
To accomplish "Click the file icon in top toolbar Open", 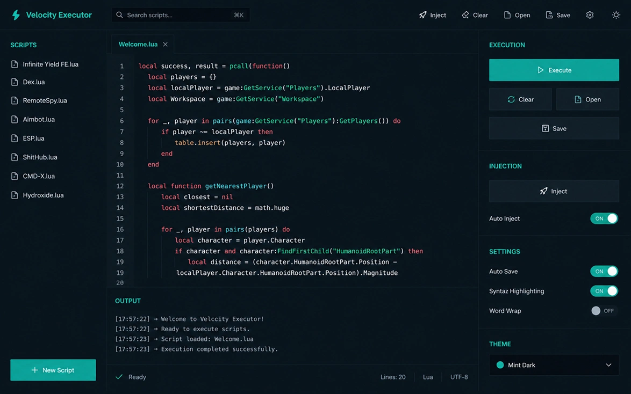I will pyautogui.click(x=507, y=15).
